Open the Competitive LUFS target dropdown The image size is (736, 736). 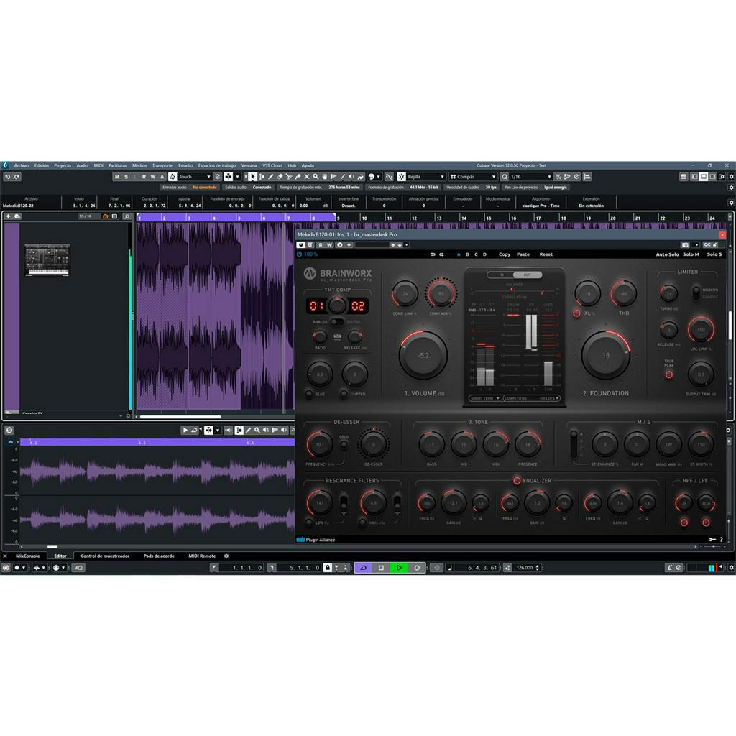tap(532, 398)
